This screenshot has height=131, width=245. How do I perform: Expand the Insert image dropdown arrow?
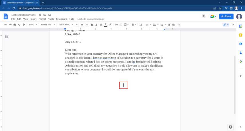(x=128, y=25)
